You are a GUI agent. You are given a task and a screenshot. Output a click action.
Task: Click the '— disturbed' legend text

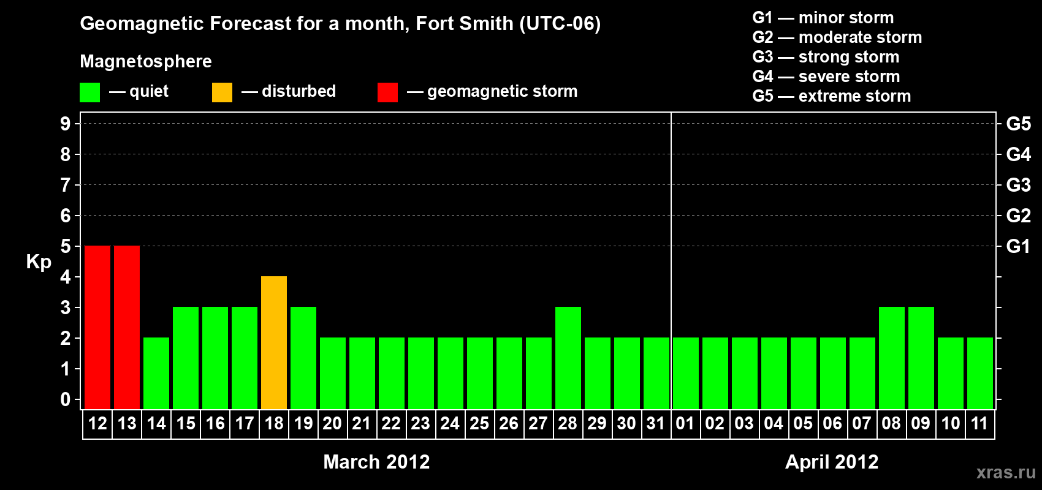(289, 92)
